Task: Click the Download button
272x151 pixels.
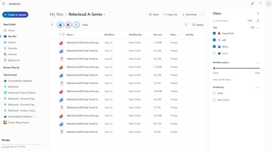Action: pyautogui.click(x=189, y=14)
